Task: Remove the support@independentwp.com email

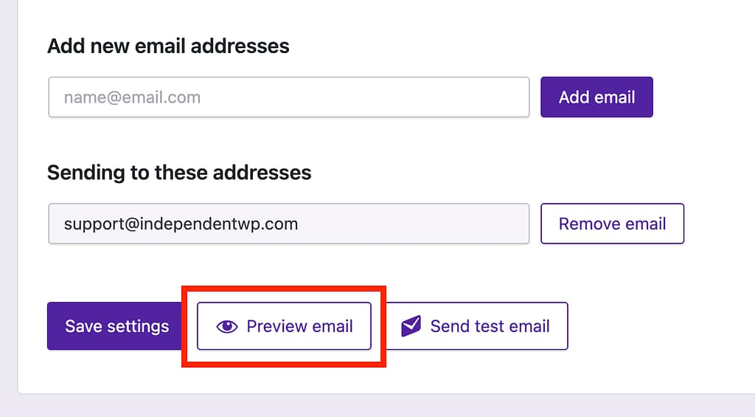Action: pos(612,224)
